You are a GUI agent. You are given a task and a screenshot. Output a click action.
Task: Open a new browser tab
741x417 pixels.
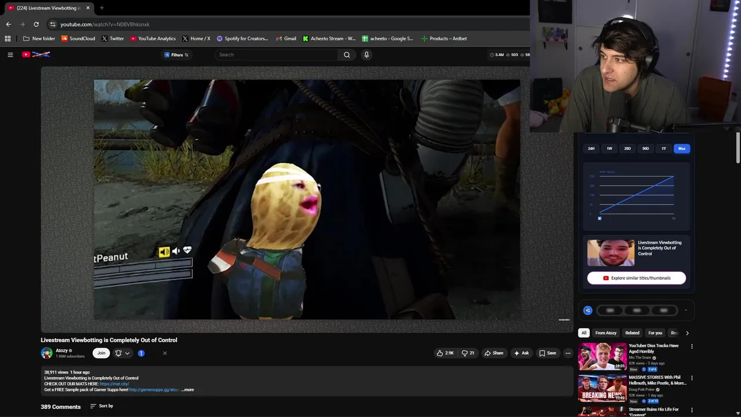pos(101,8)
